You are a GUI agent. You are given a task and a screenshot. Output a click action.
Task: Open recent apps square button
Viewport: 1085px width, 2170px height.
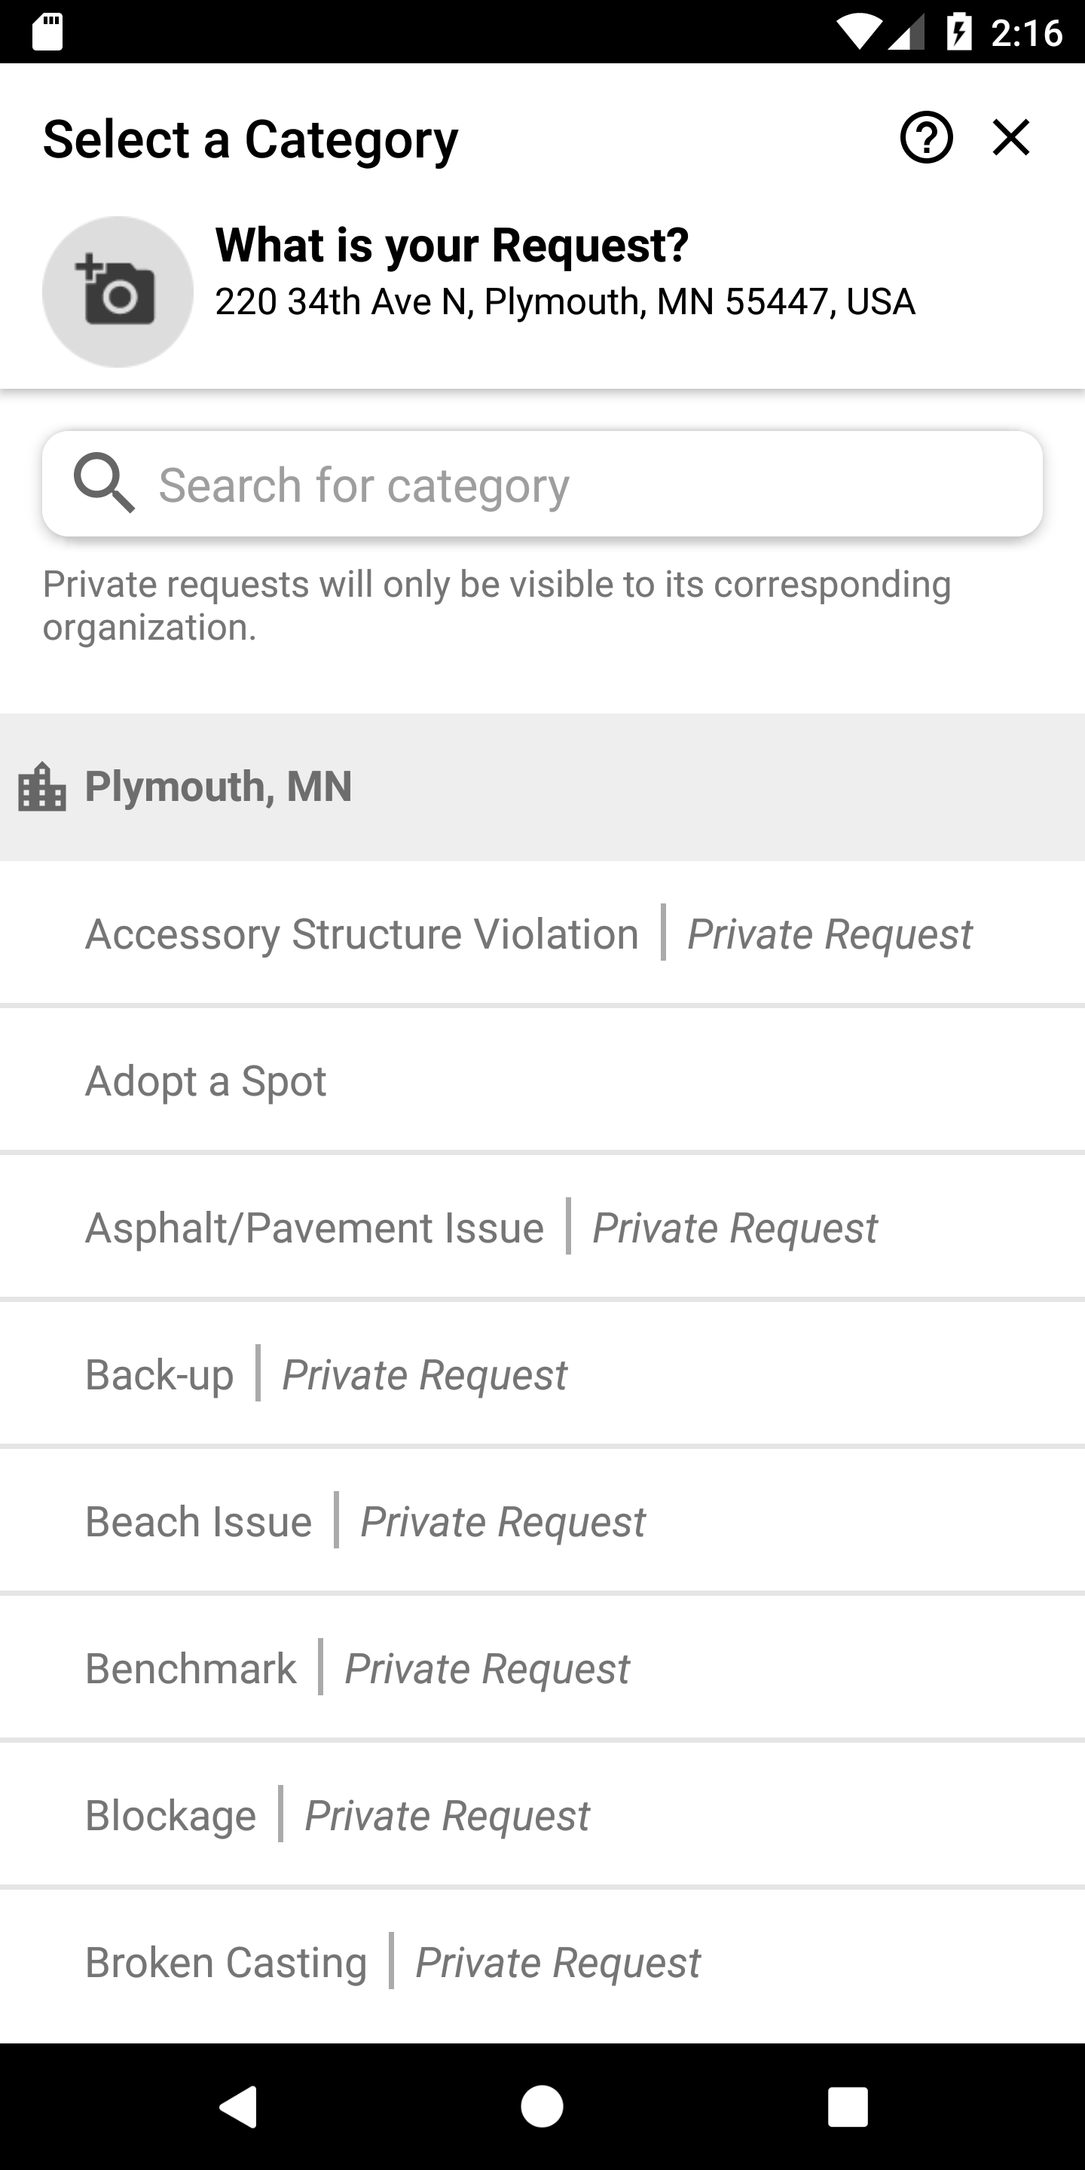tap(848, 2107)
